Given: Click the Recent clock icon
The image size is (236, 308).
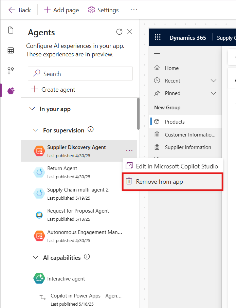Looking at the screenshot, I should (x=157, y=80).
